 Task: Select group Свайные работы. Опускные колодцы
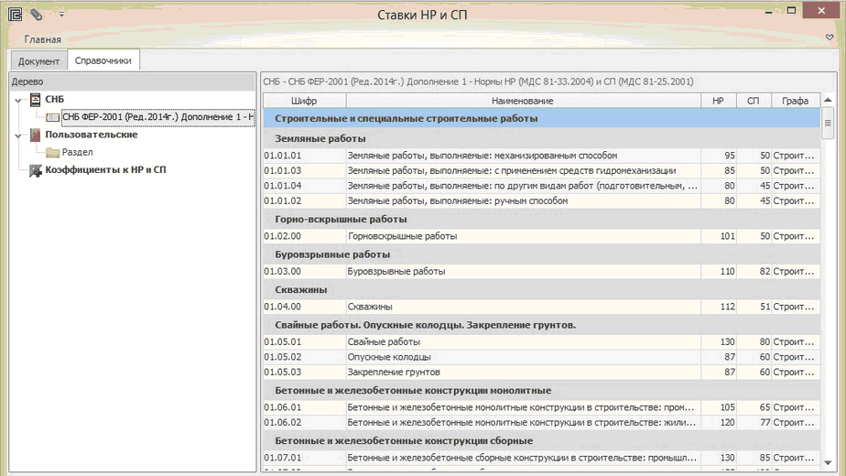pos(542,325)
